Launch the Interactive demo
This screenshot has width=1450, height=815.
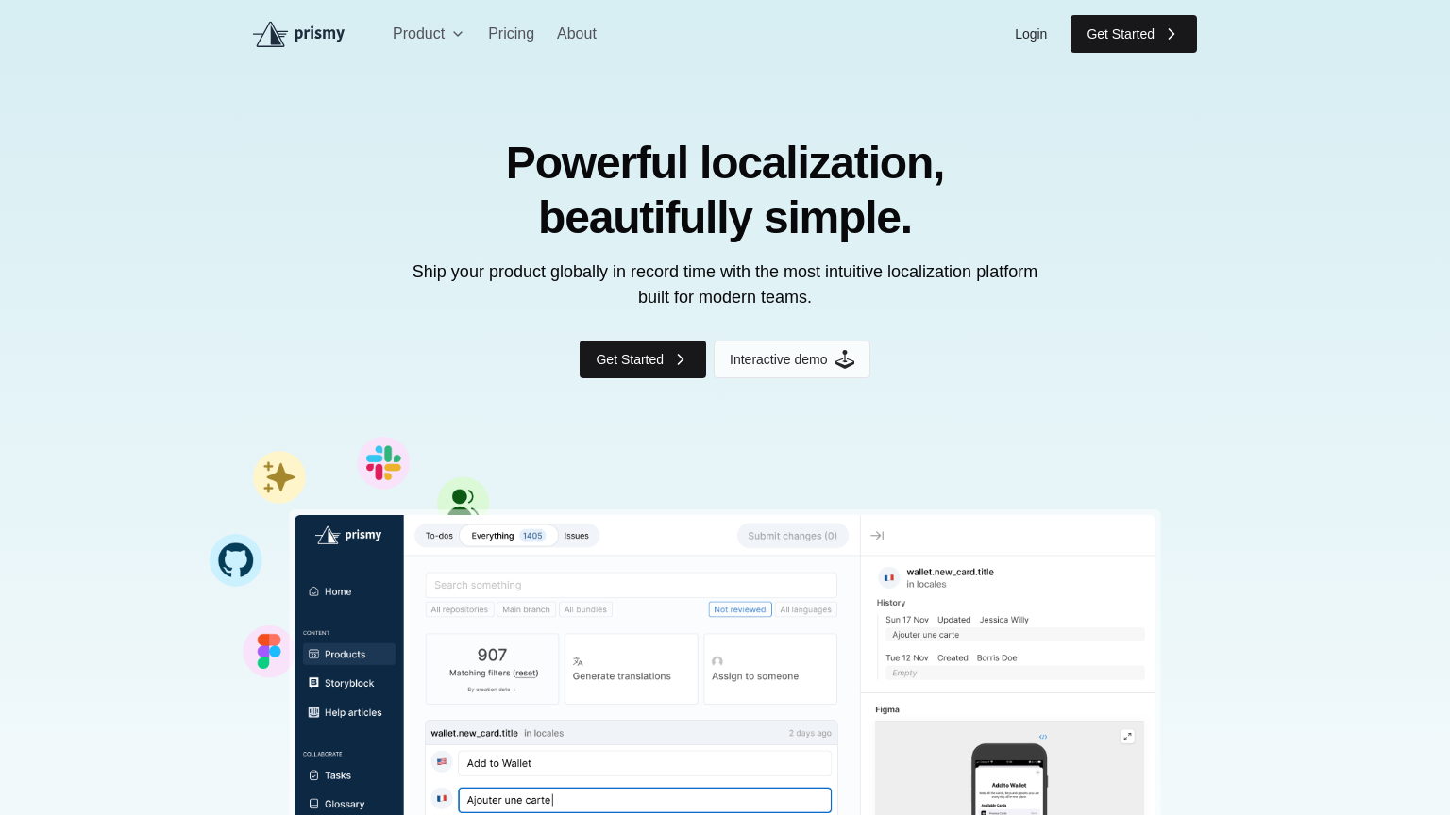point(791,359)
